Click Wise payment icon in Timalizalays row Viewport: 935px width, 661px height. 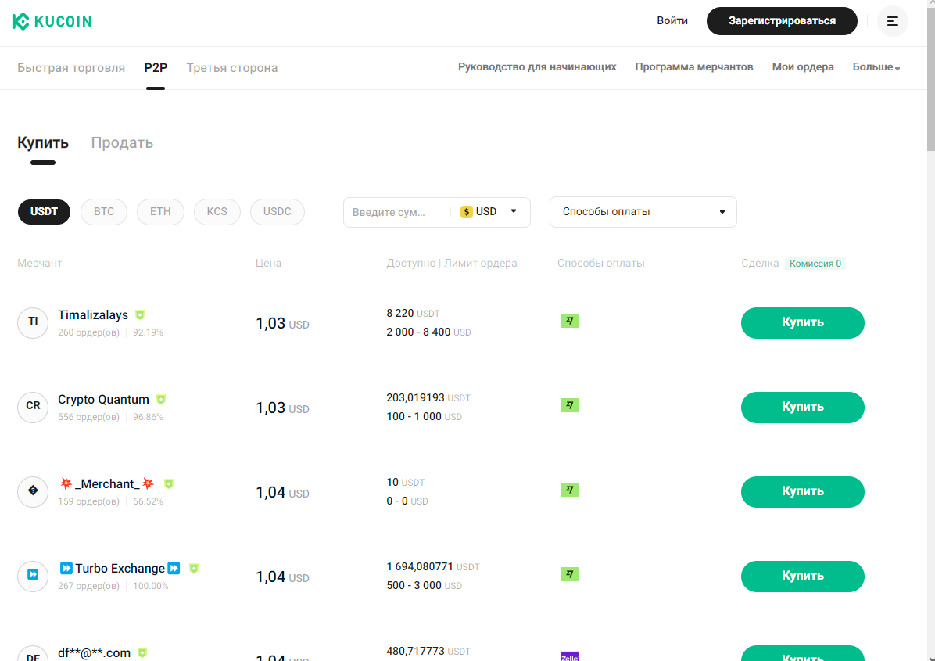(569, 321)
